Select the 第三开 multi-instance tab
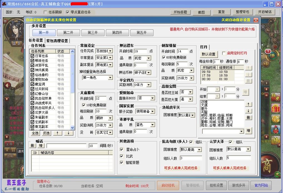The image size is (283, 193). tap(93, 33)
